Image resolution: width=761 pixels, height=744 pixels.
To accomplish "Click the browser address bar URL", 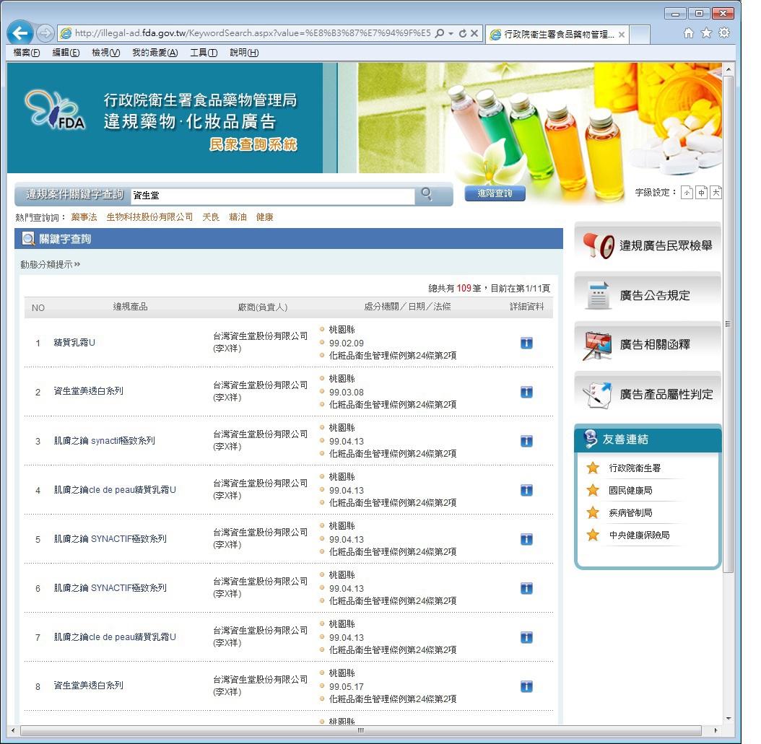I will click(253, 33).
